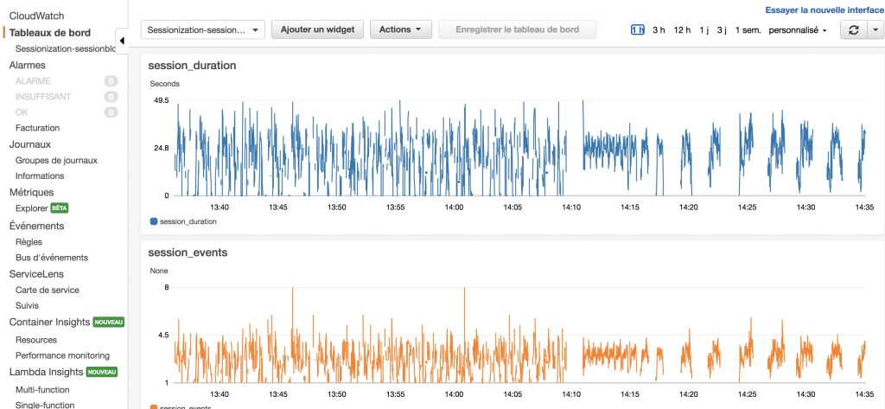Click the BÊTA badge beside Explorer
885x409 pixels.
click(60, 208)
